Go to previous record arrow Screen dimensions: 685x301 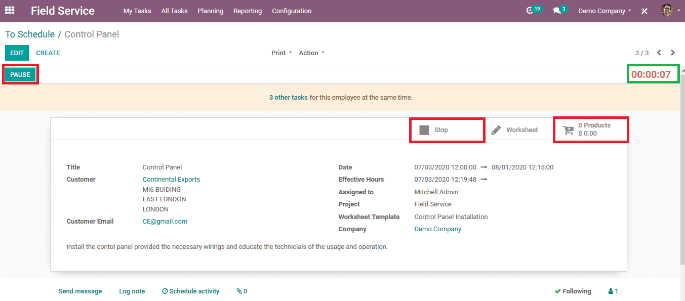click(659, 53)
